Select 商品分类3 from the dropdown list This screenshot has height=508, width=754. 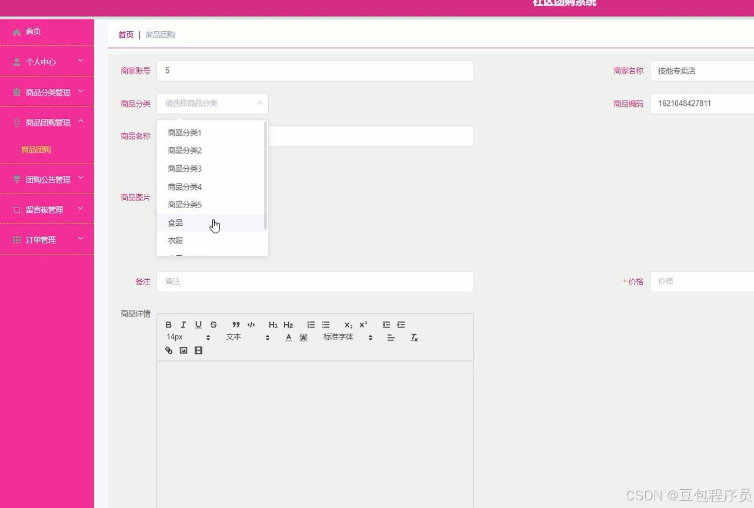tap(211, 169)
